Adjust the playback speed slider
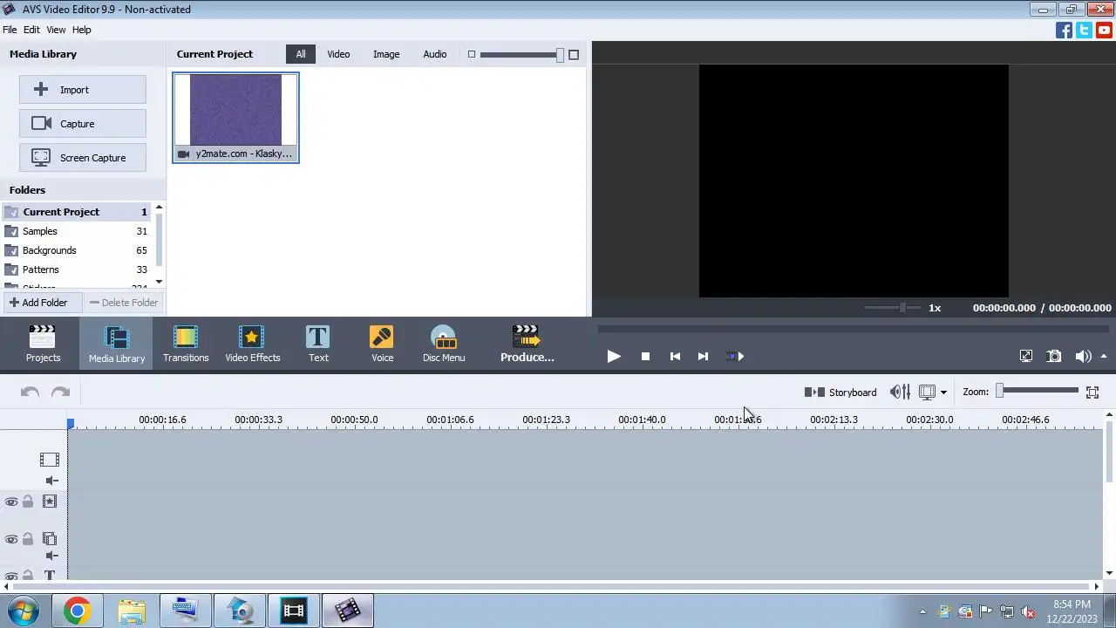1116x628 pixels. pos(891,308)
